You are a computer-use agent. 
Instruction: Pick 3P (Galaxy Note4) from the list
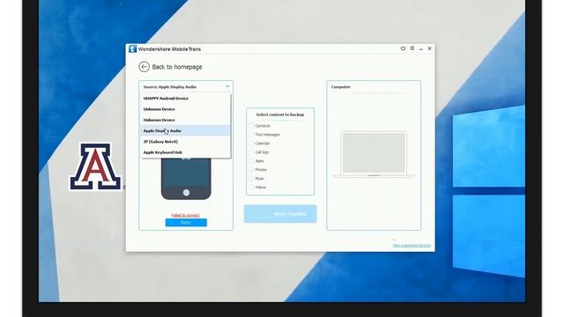(185, 142)
